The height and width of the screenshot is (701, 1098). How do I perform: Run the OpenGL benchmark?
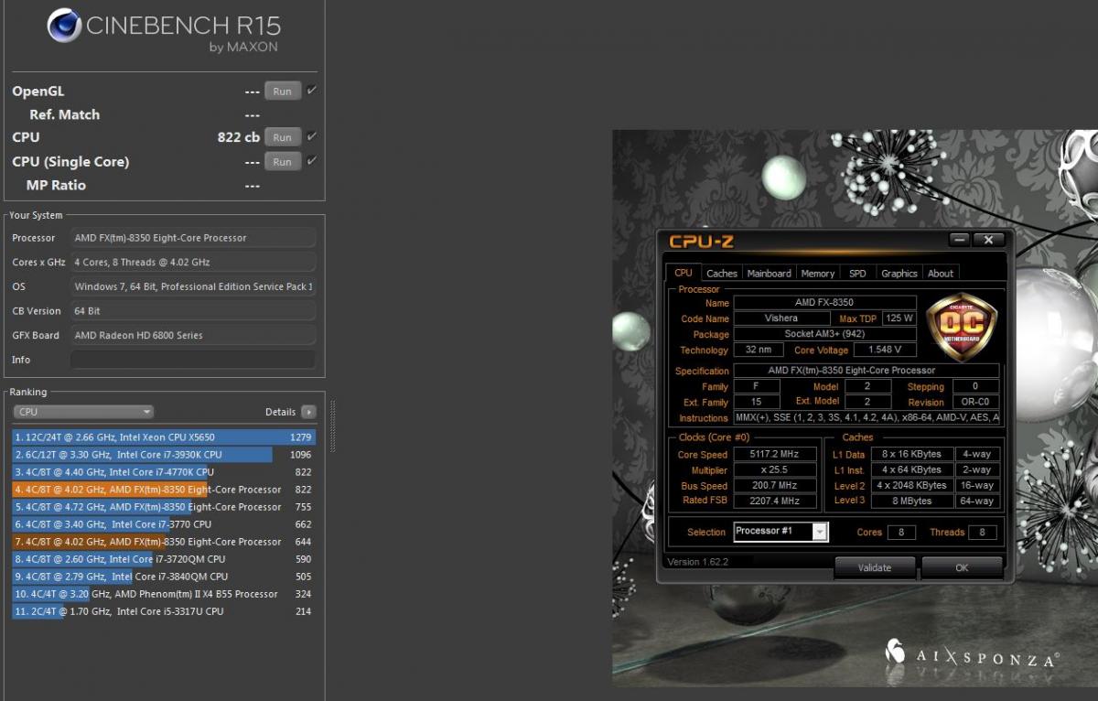(283, 91)
